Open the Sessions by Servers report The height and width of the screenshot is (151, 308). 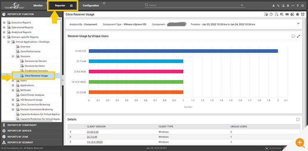coord(36,61)
